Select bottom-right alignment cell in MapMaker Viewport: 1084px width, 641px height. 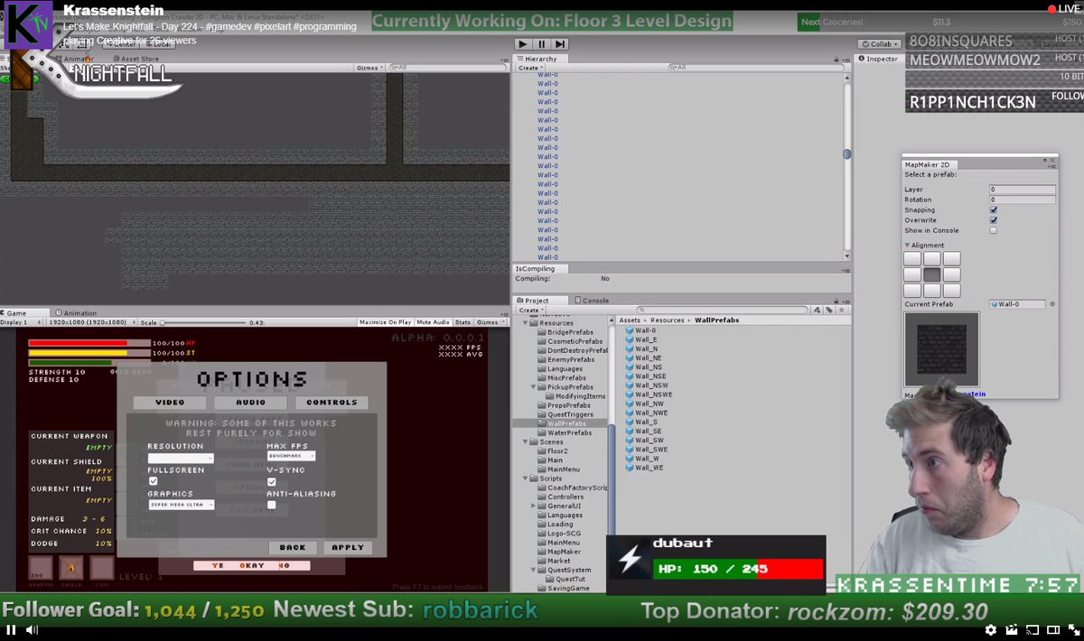951,291
